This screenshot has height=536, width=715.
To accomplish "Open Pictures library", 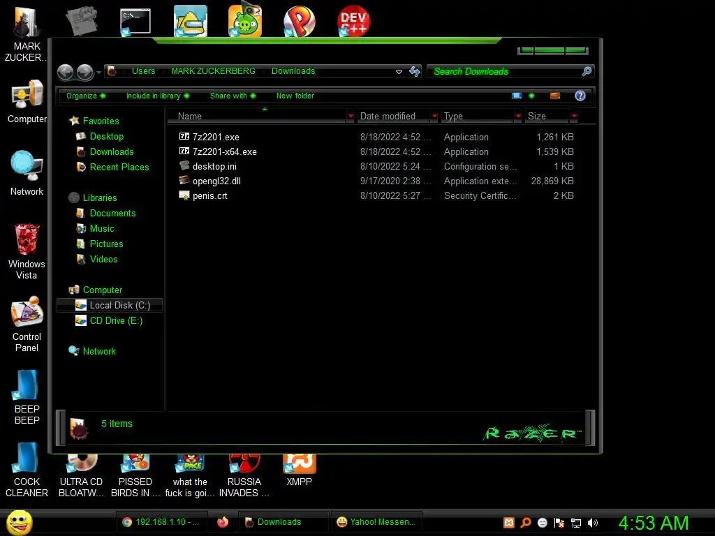I will (106, 244).
